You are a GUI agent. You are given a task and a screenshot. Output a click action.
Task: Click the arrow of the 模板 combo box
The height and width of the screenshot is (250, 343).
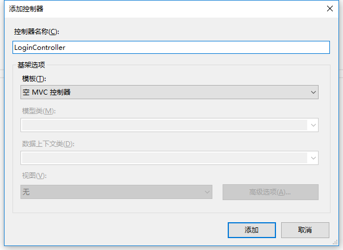(313, 92)
